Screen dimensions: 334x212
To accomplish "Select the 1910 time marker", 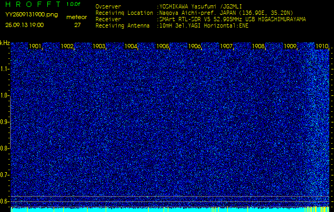I will click(x=322, y=47).
